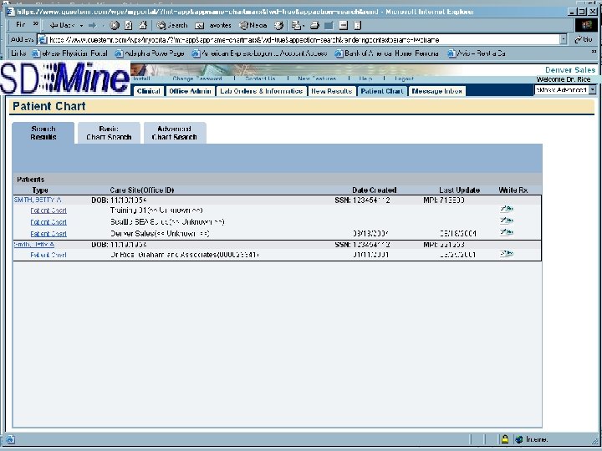Open first SMITH, BETTY A patient link

[38, 200]
